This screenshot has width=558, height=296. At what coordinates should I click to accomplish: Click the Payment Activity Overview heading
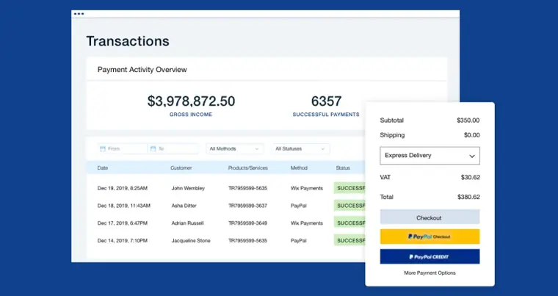point(142,70)
